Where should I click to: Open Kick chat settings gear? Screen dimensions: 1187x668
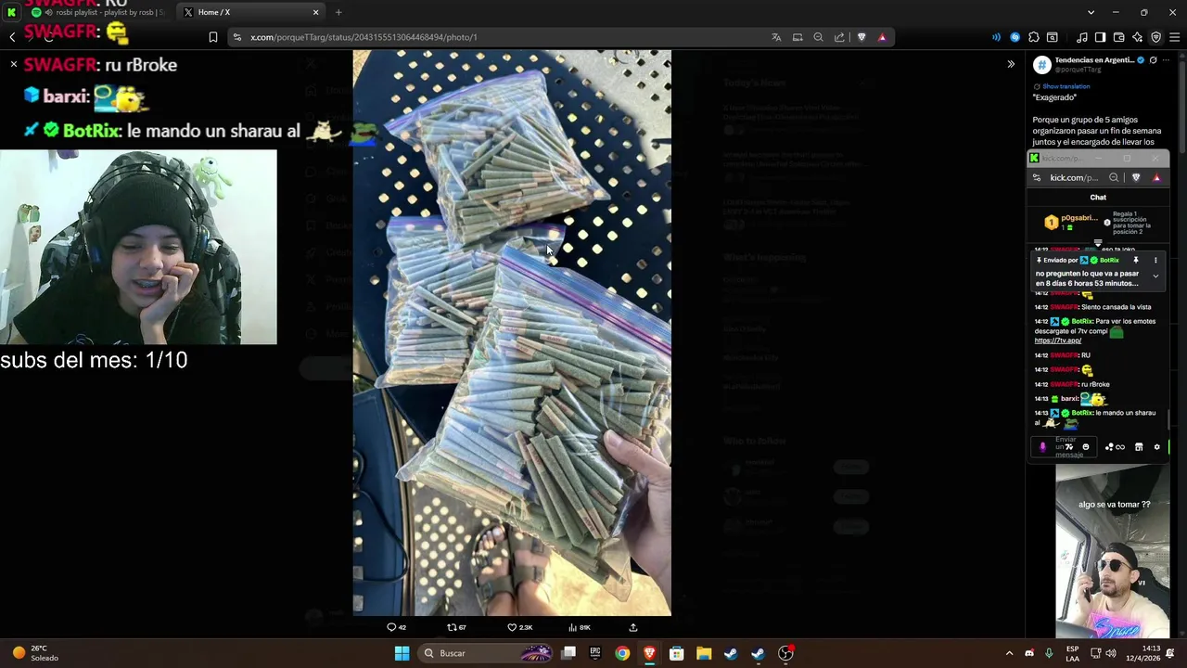coord(1156,447)
